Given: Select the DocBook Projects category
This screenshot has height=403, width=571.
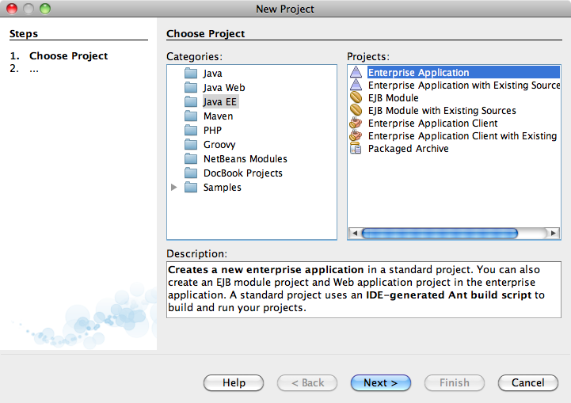Looking at the screenshot, I should coord(243,173).
